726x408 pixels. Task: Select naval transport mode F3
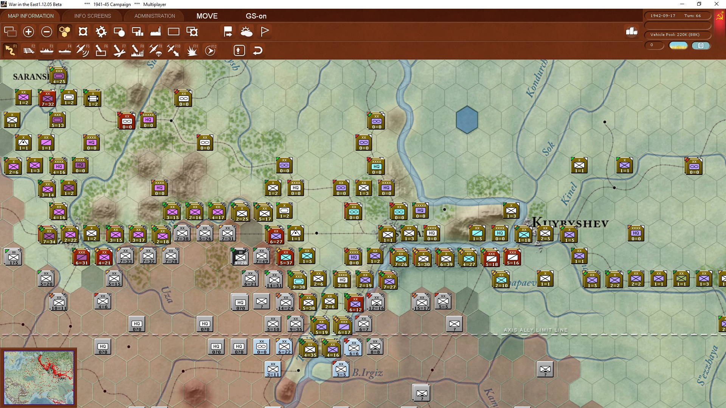(47, 50)
